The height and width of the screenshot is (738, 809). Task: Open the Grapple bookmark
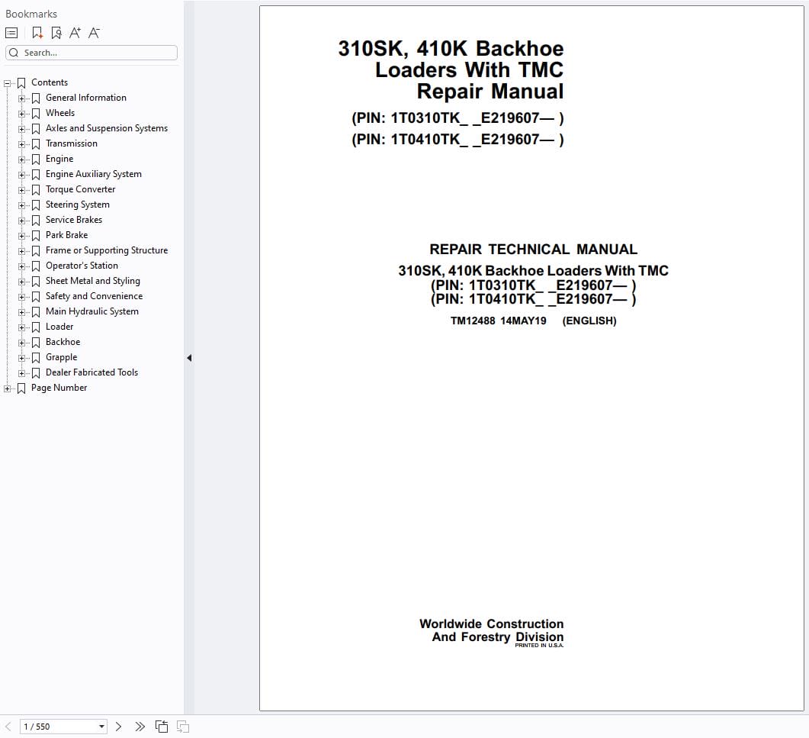62,357
